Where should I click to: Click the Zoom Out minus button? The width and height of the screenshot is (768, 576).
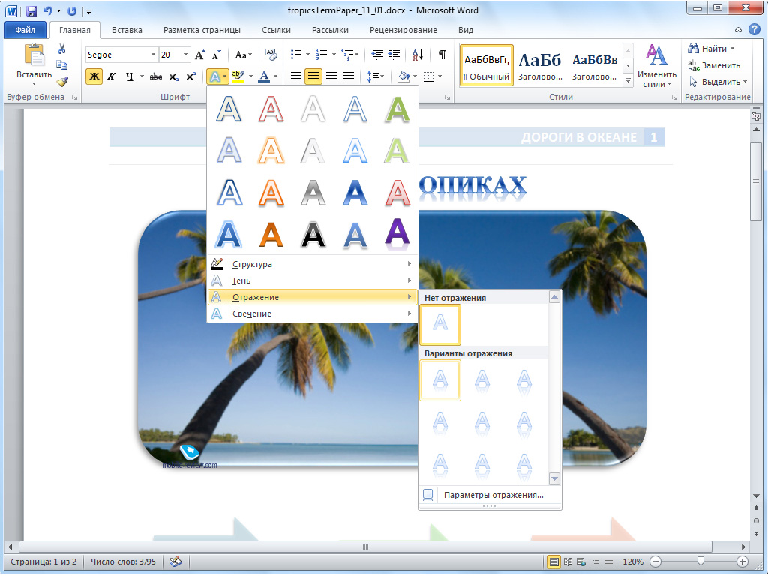click(x=655, y=562)
